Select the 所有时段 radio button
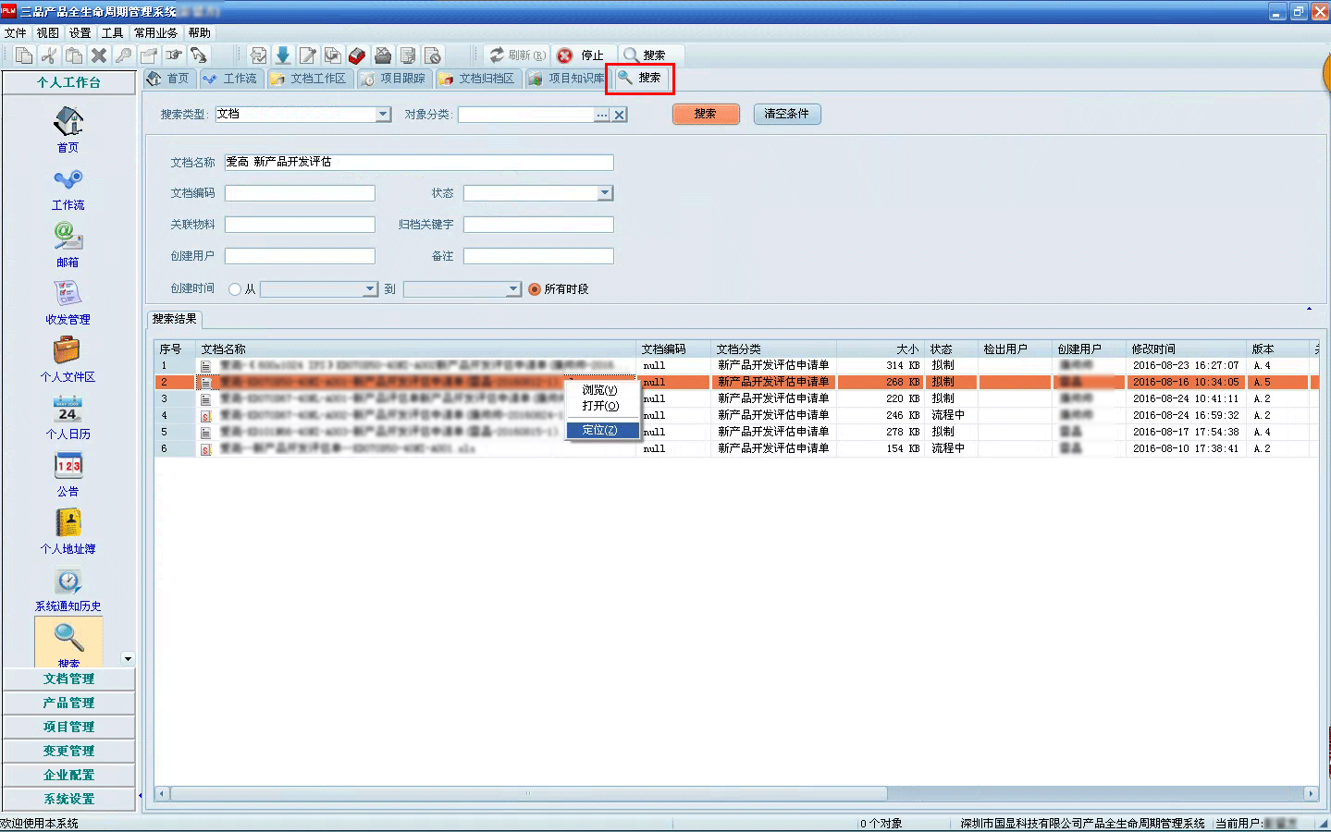 535,289
